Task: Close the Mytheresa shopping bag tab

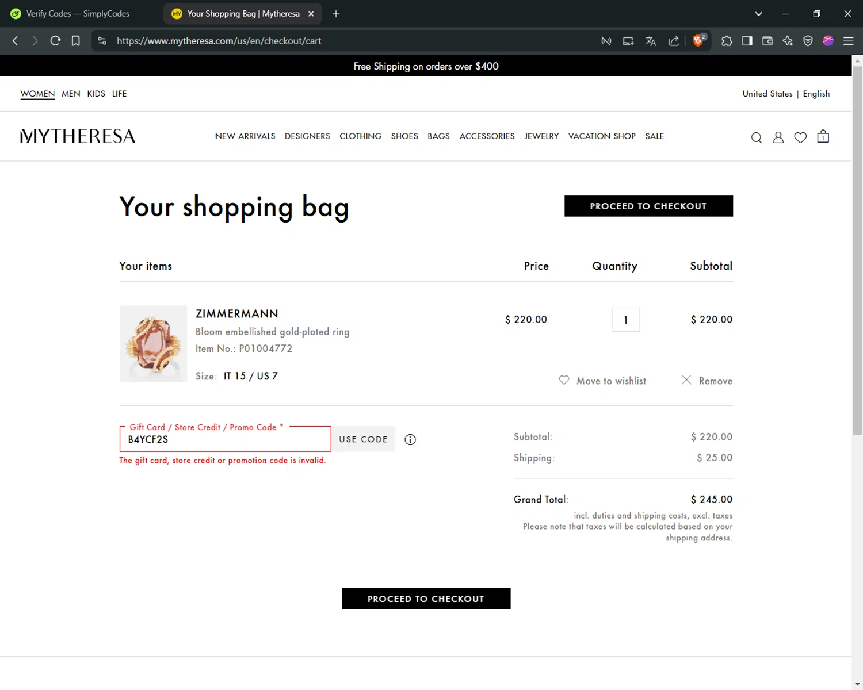Action: [311, 14]
